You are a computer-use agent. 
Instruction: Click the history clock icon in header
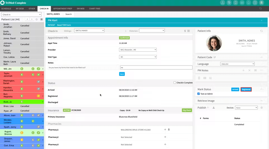coord(229,3)
